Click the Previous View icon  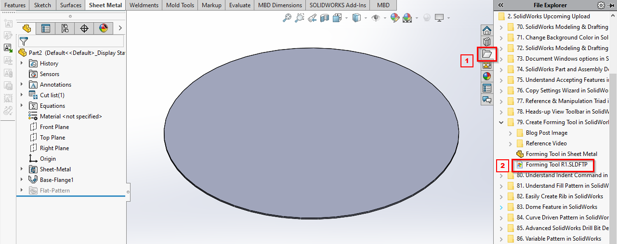click(312, 18)
